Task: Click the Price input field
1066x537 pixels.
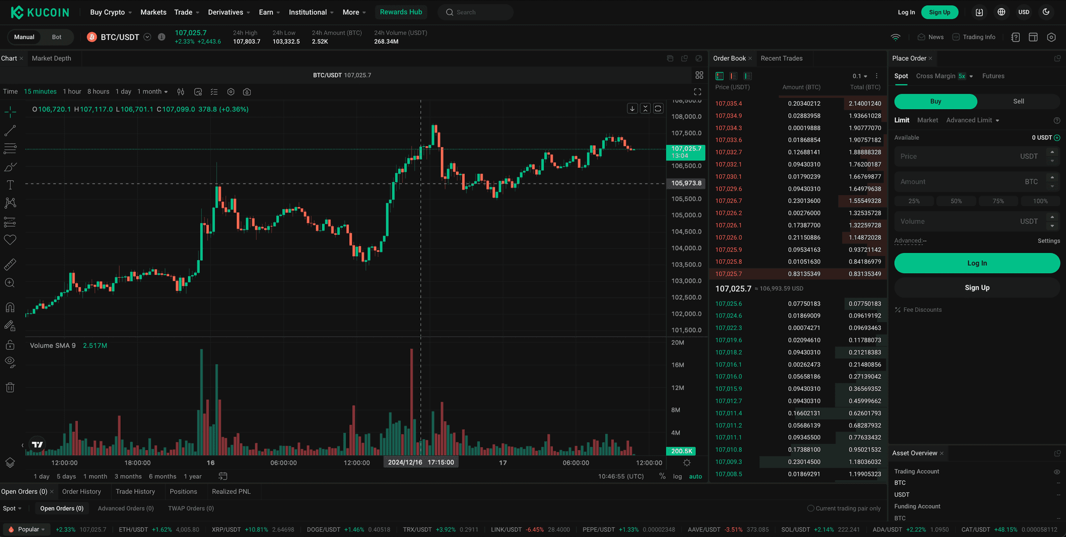Action: [958, 156]
